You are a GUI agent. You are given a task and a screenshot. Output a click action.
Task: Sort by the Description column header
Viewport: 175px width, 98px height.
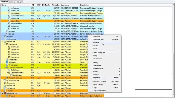(x=92, y=5)
